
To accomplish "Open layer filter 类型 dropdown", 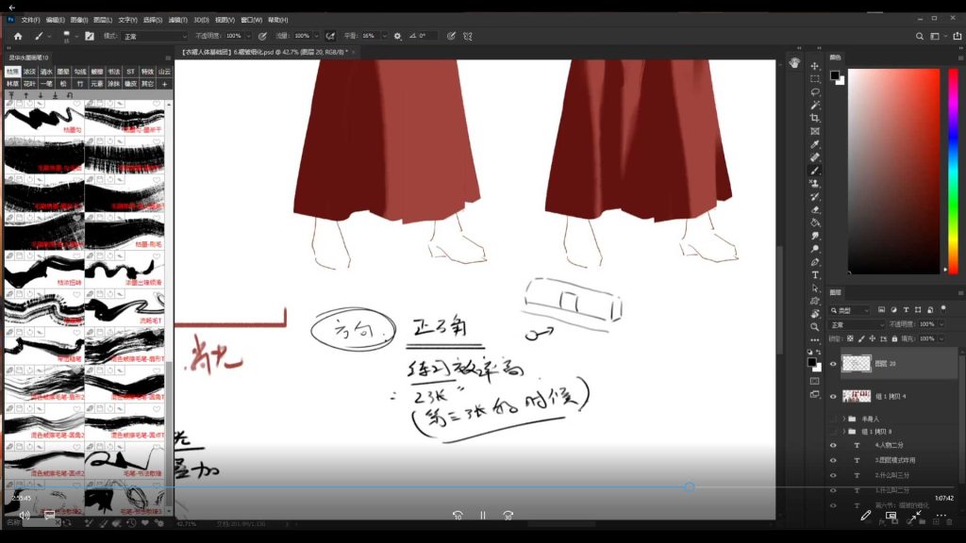I will tap(850, 309).
